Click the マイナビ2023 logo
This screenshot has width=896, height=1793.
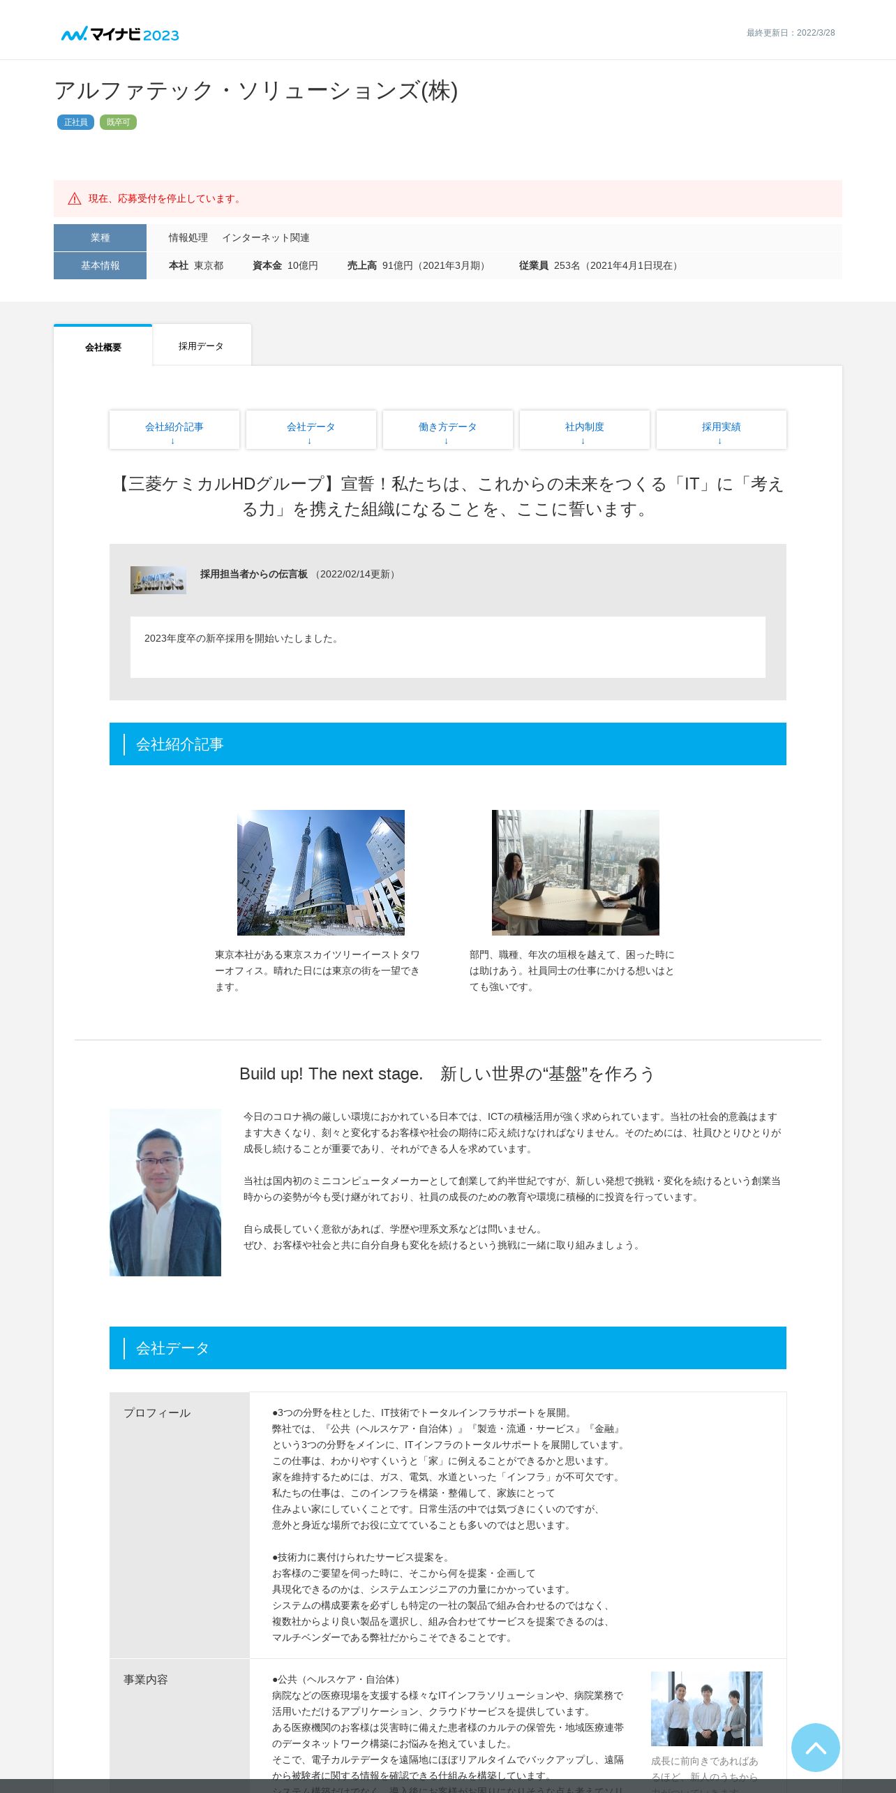click(x=120, y=34)
